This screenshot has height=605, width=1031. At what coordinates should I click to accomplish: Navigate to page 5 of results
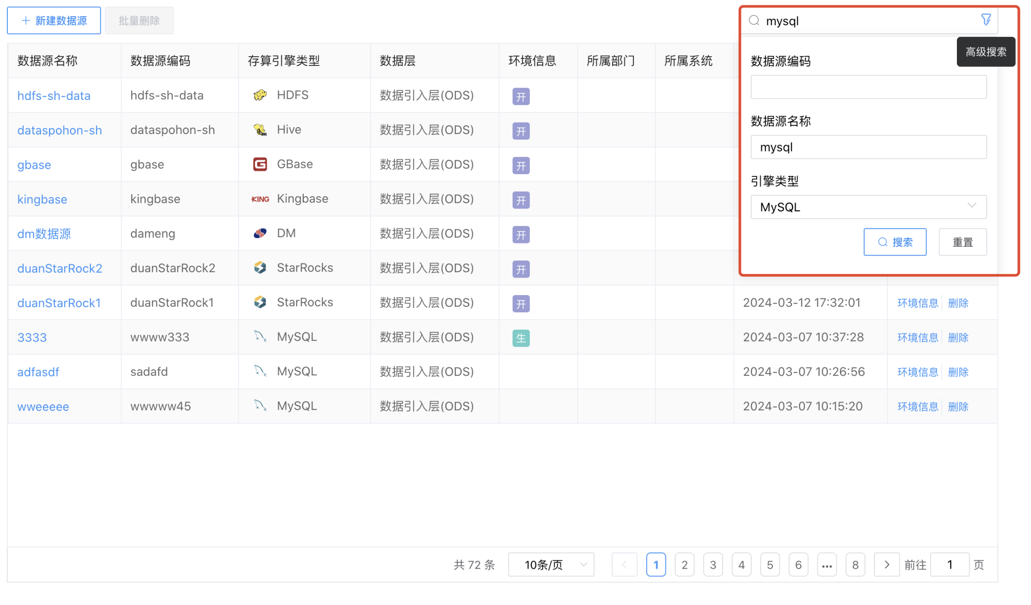click(x=770, y=564)
